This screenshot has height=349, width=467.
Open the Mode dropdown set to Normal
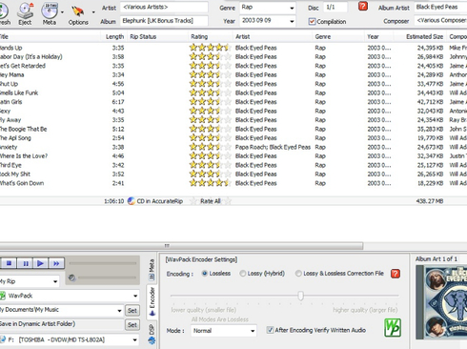click(253, 331)
